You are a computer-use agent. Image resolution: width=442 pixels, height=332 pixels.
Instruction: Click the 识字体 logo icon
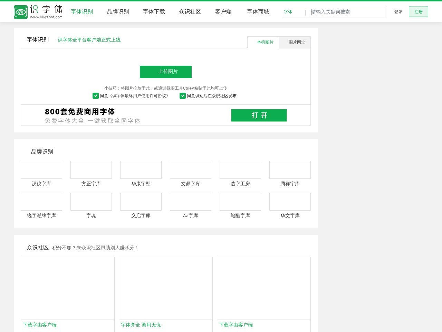[x=21, y=12]
